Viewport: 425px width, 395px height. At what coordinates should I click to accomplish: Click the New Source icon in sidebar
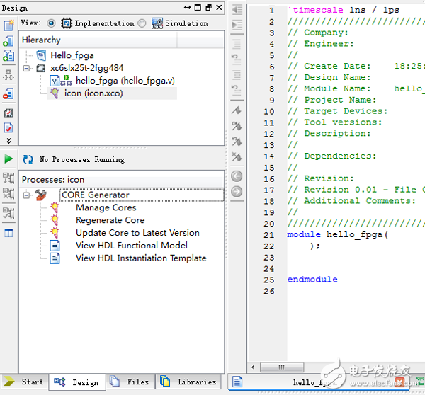(x=8, y=25)
